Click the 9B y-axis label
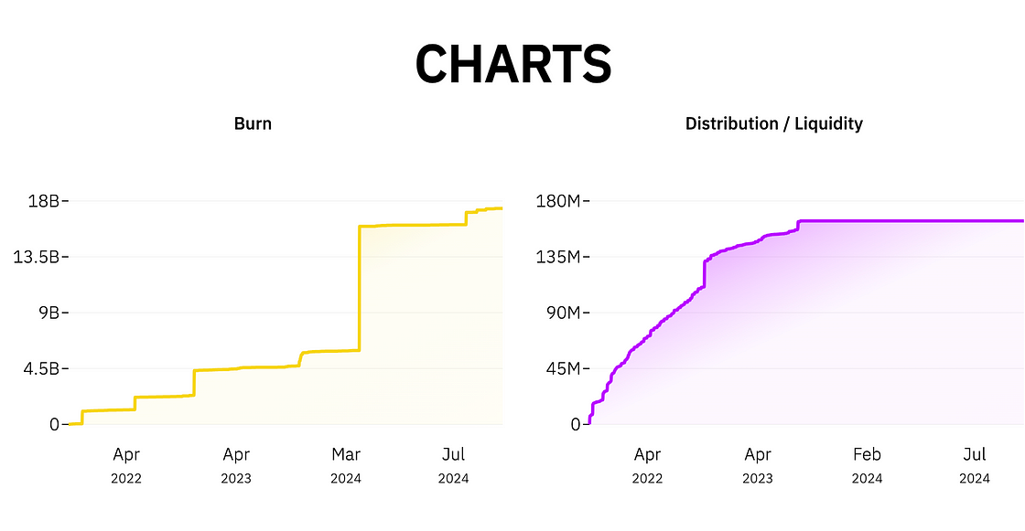 click(47, 313)
